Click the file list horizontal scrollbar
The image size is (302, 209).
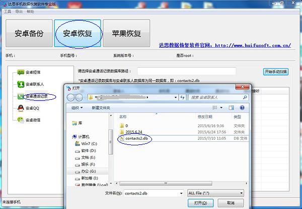[166, 183]
